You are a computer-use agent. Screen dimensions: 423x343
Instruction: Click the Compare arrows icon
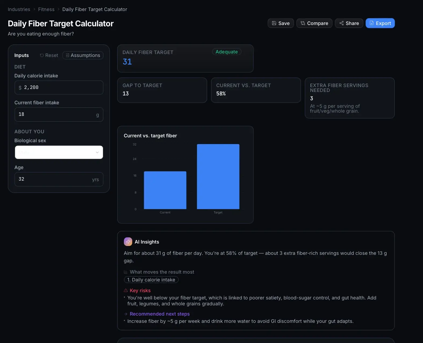tap(303, 23)
